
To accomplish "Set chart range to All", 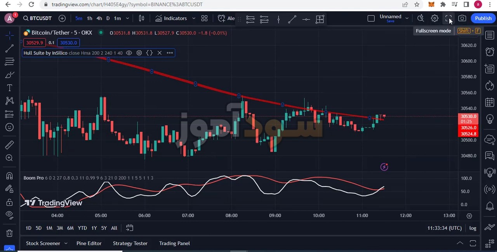I will (x=114, y=228).
